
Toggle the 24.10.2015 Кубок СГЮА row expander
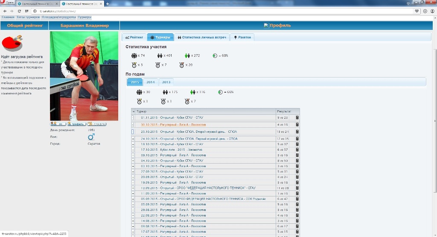(133, 139)
